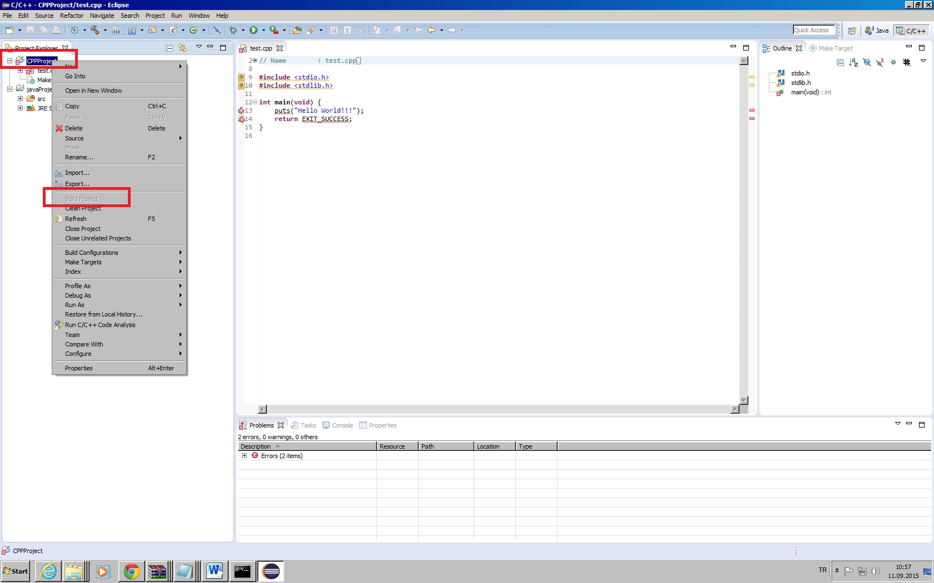Open the Refactor menu
Viewport: 934px width, 583px height.
coord(72,16)
